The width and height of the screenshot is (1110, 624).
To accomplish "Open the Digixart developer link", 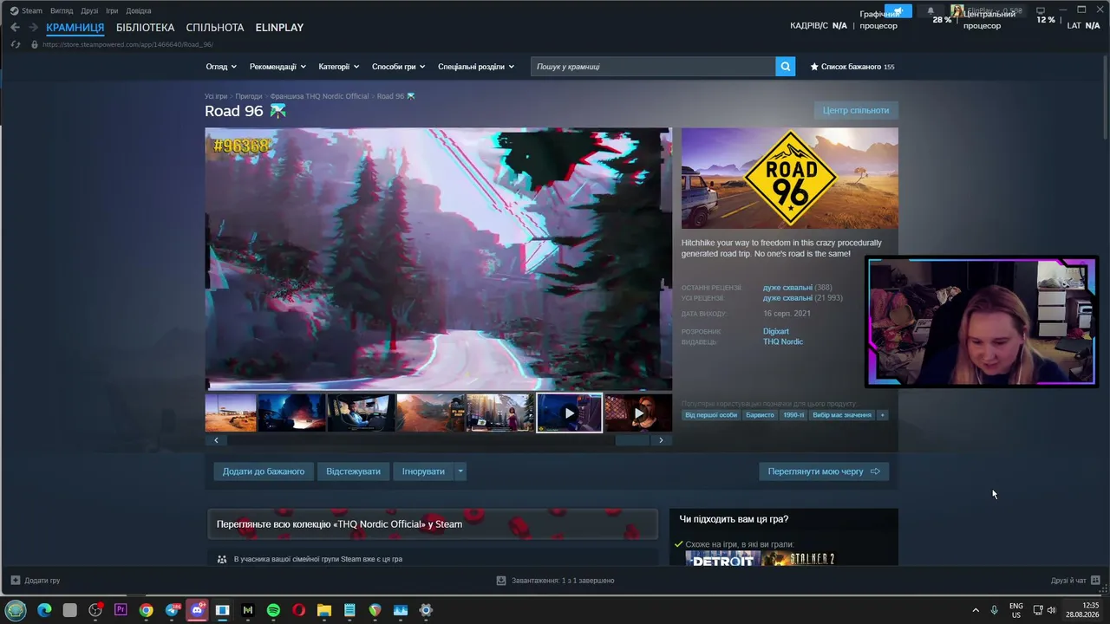I will tap(776, 332).
